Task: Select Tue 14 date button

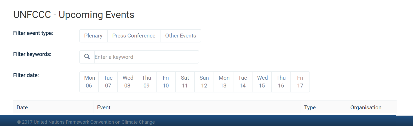Action: 243,82
